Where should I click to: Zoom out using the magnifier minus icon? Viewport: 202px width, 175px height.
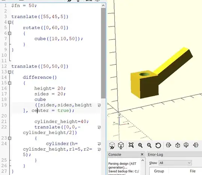click(149, 146)
